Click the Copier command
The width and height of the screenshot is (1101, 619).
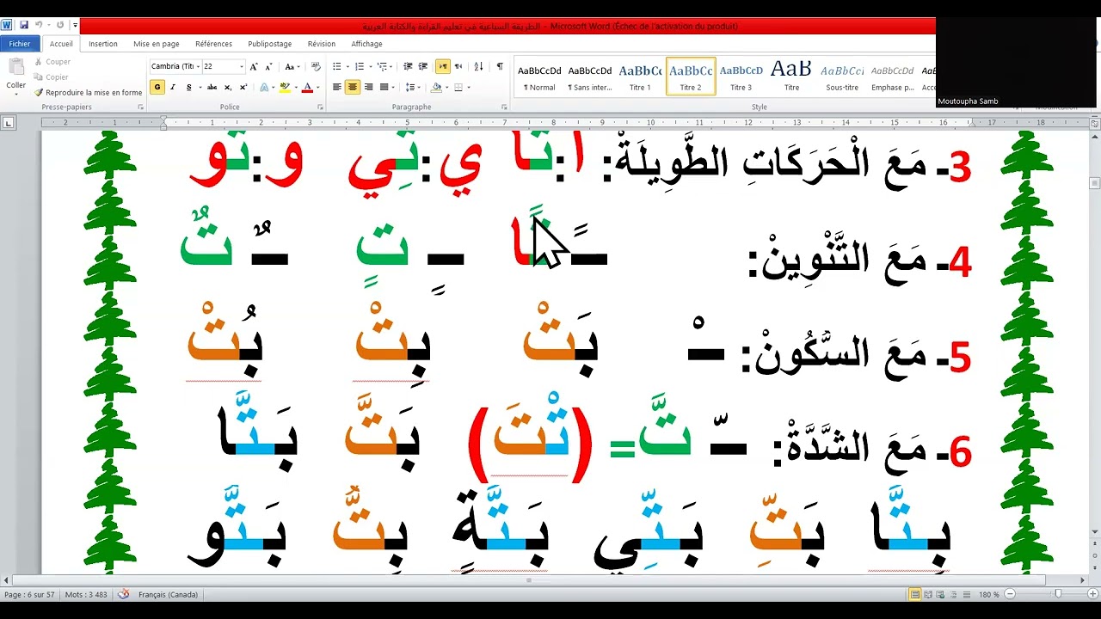point(51,77)
